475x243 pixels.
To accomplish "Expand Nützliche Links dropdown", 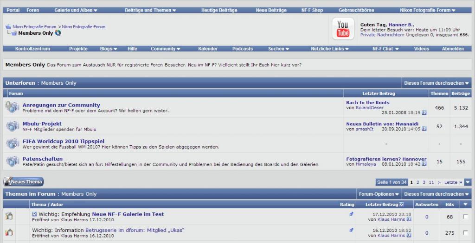I will tap(330, 49).
